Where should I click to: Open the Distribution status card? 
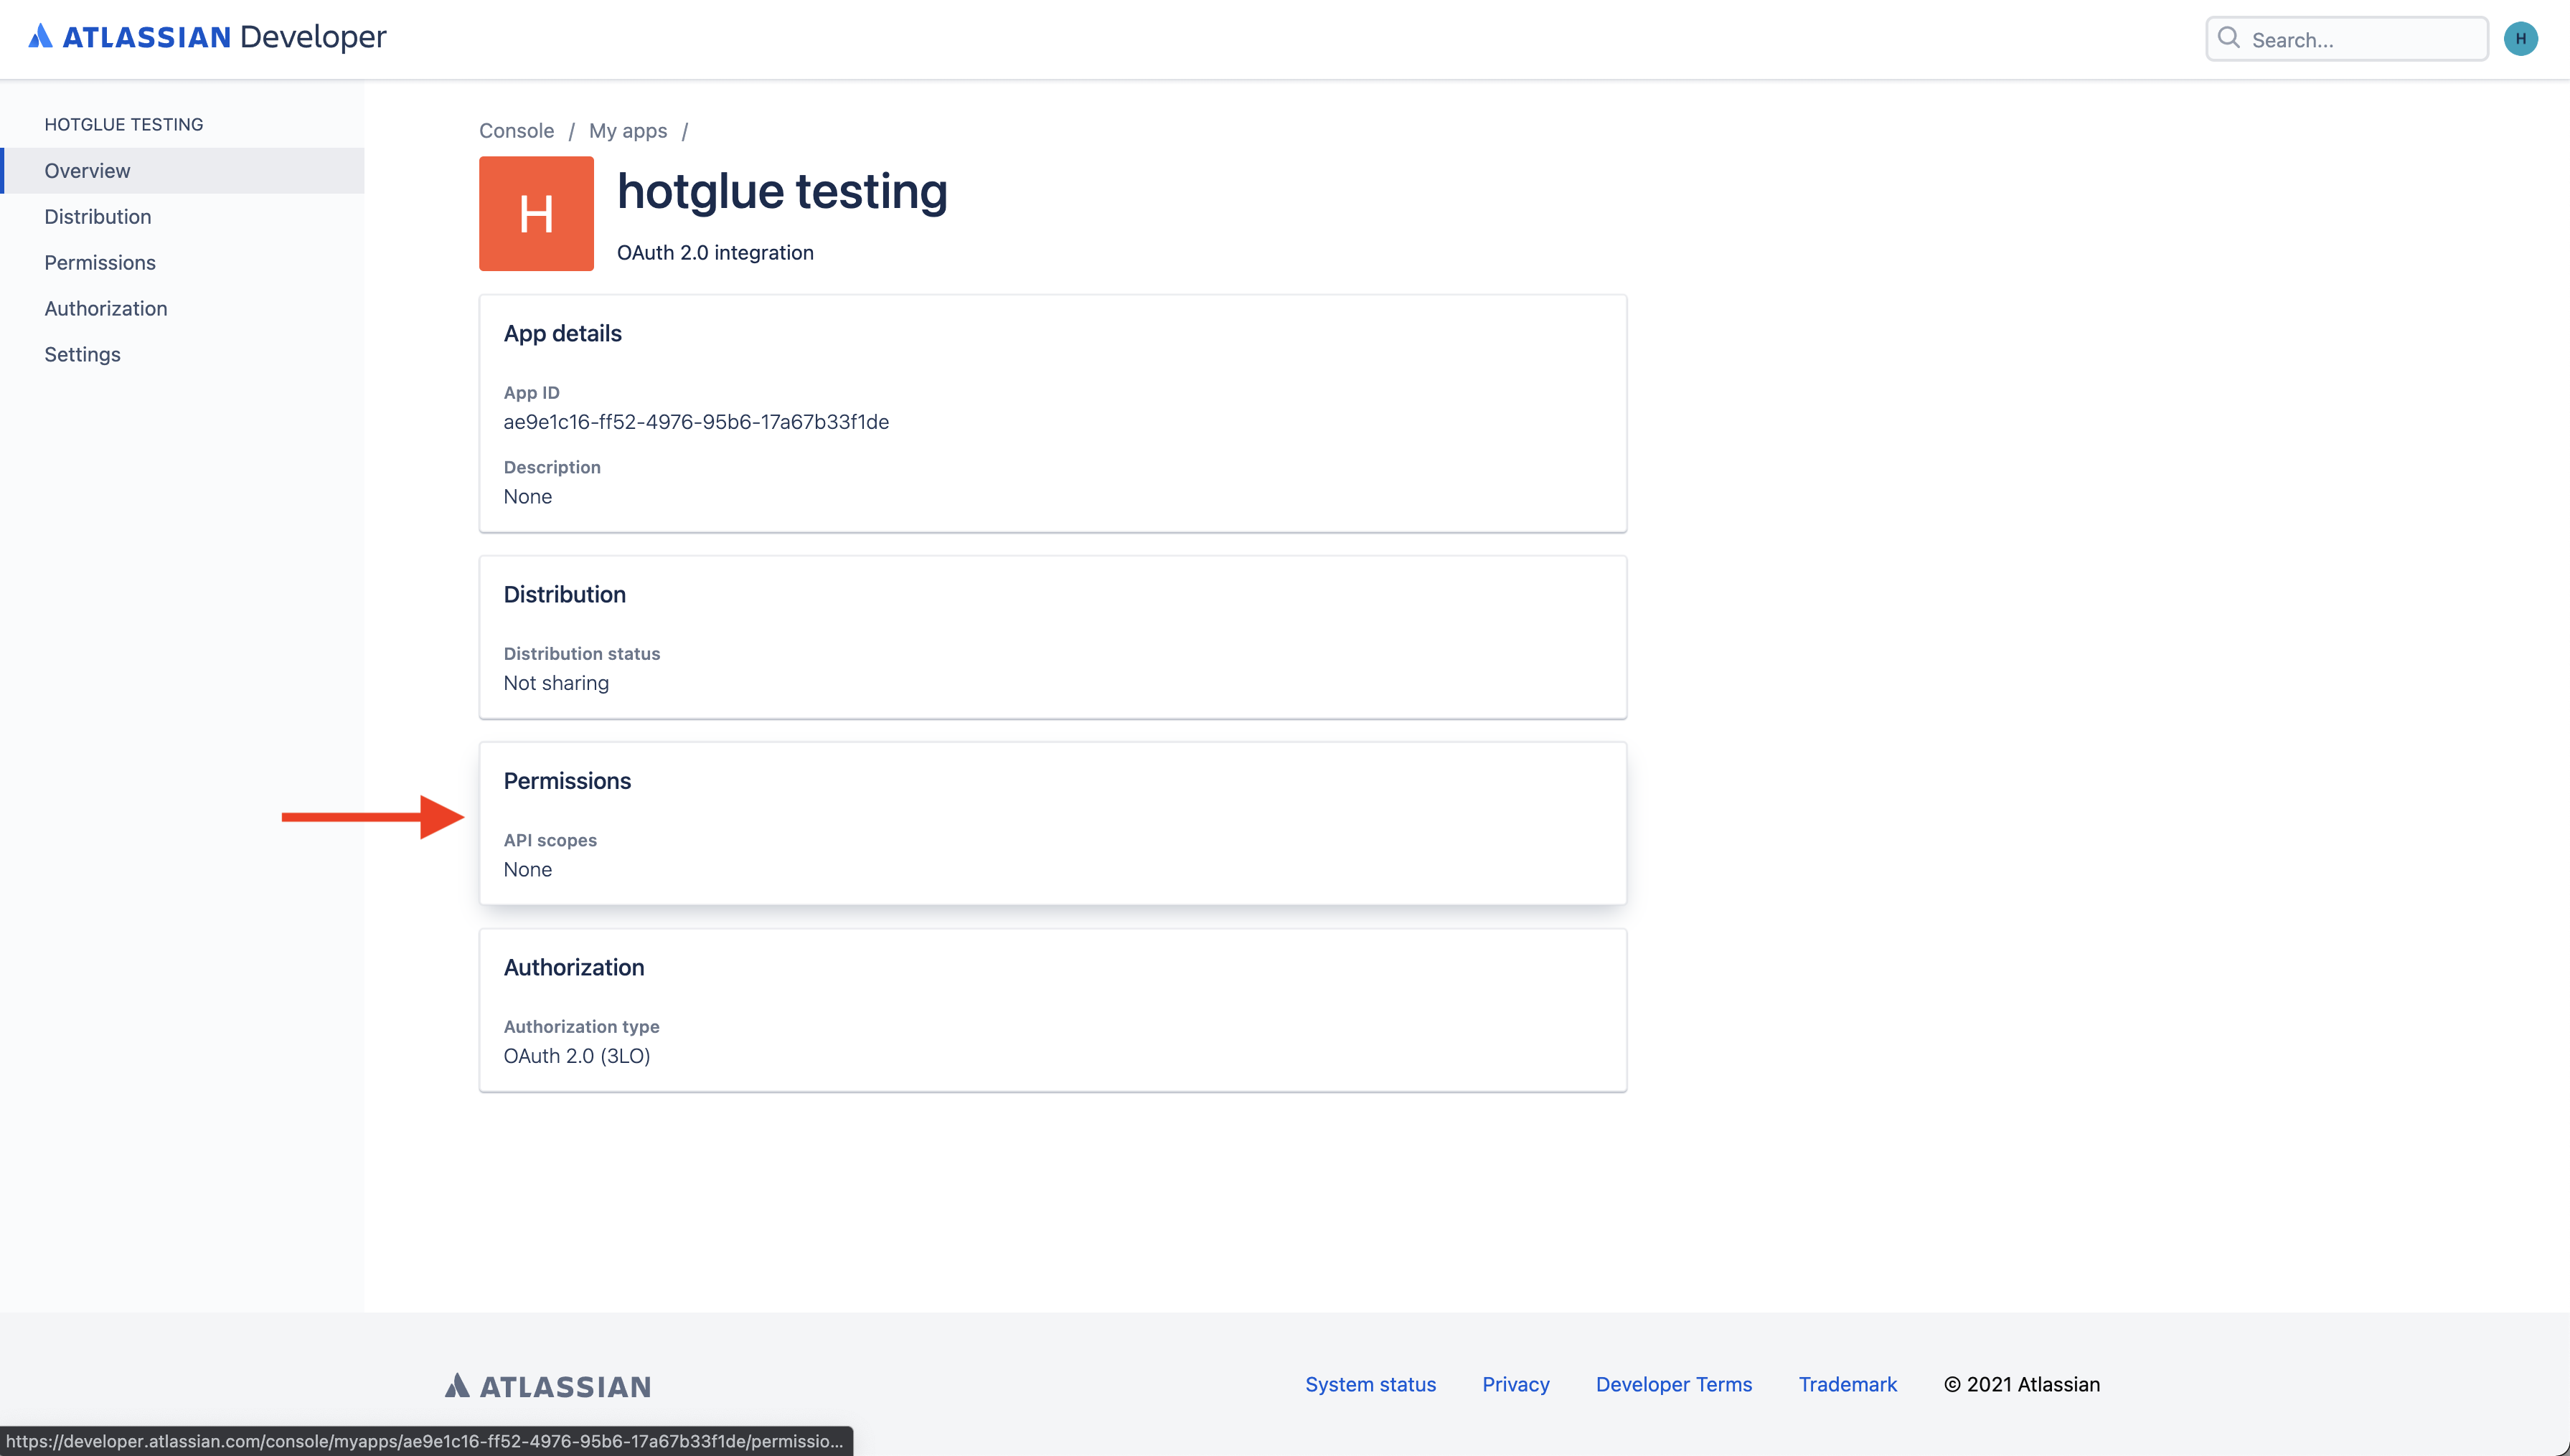pos(1052,637)
